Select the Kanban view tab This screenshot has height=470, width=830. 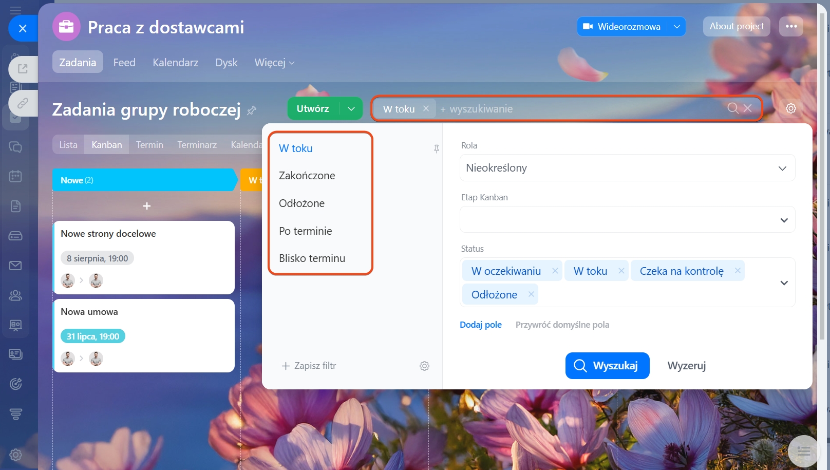(107, 145)
